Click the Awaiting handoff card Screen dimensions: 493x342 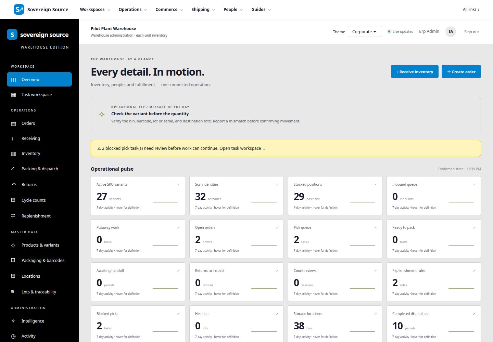(138, 282)
